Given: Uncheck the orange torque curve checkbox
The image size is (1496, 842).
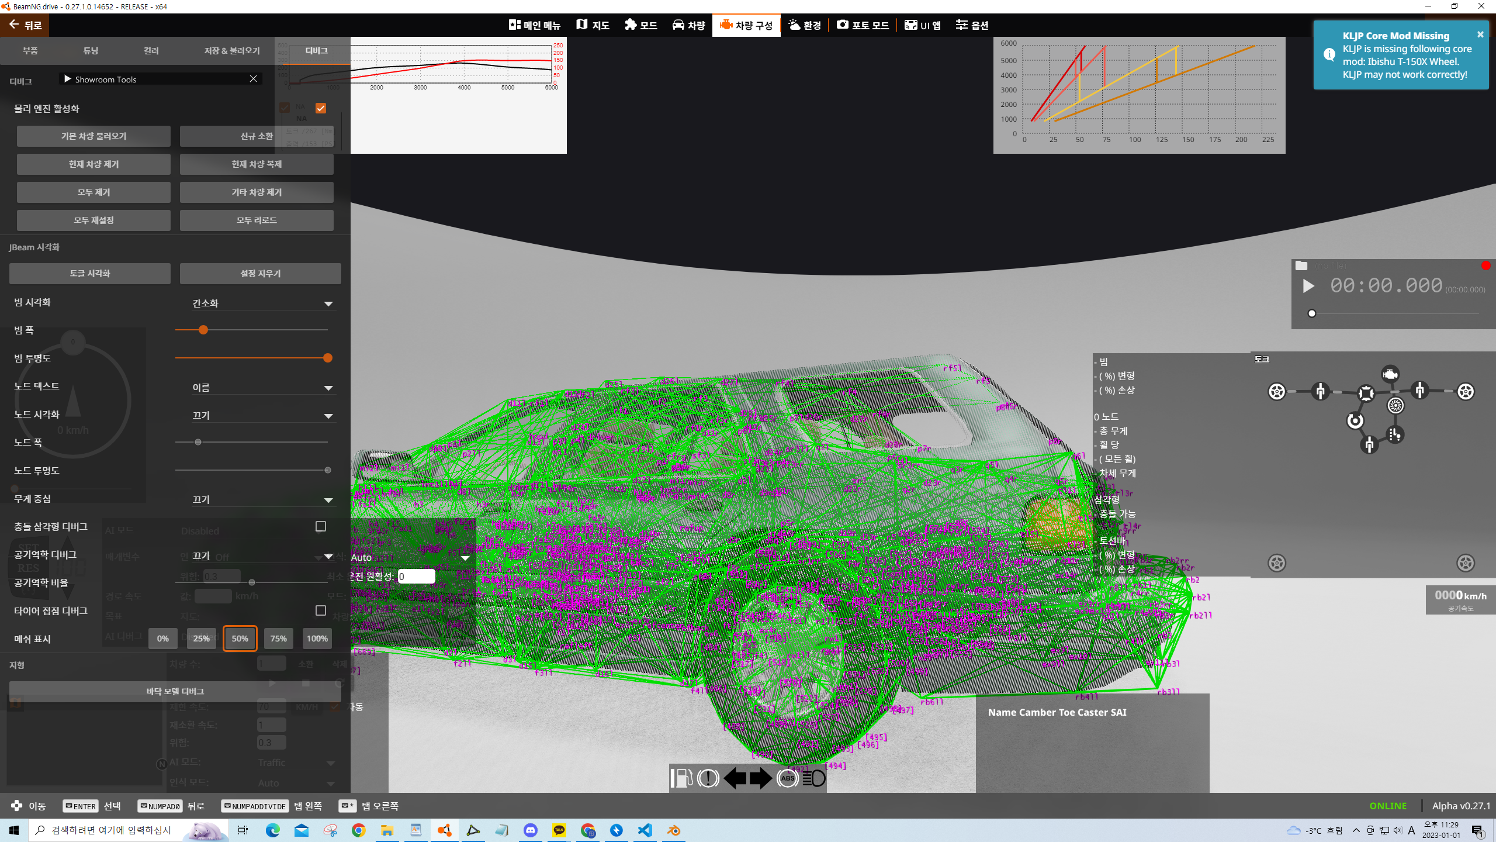Looking at the screenshot, I should pyautogui.click(x=321, y=108).
